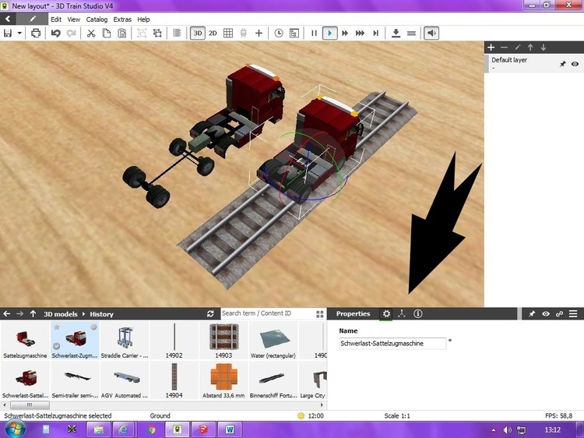Open the time clock settings
Screen dimensions: 584x438
[279, 34]
